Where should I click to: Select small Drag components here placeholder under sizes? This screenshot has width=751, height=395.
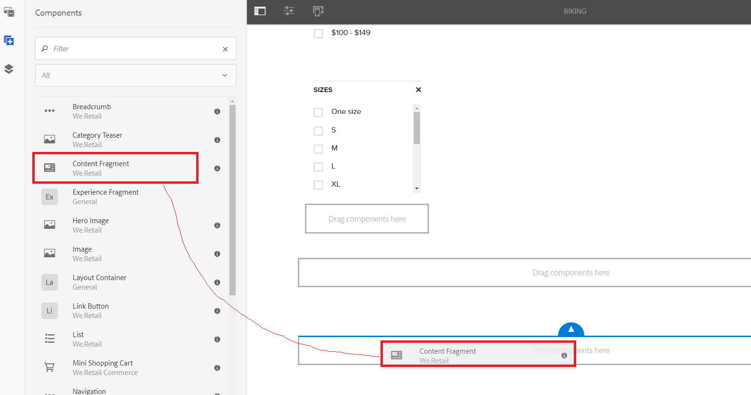367,219
